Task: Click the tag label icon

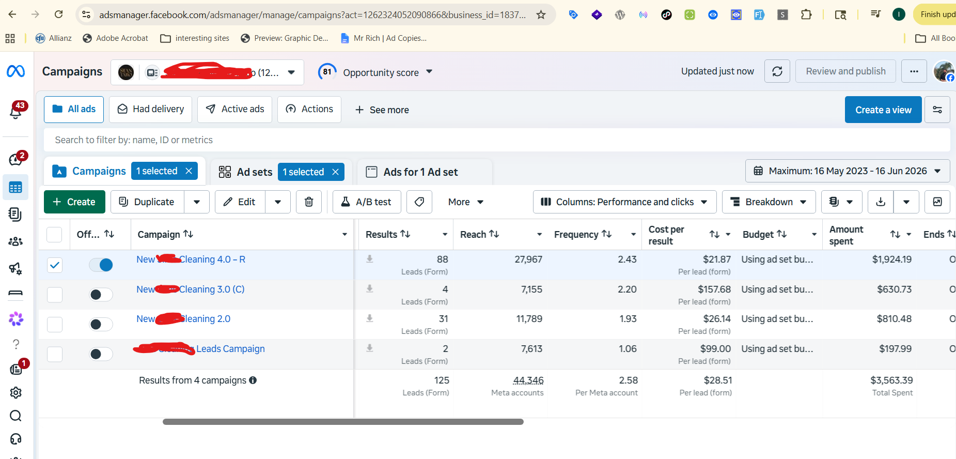Action: pyautogui.click(x=419, y=202)
